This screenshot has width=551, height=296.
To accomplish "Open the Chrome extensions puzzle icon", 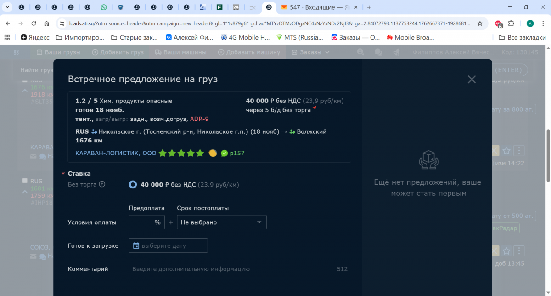I will click(x=512, y=23).
